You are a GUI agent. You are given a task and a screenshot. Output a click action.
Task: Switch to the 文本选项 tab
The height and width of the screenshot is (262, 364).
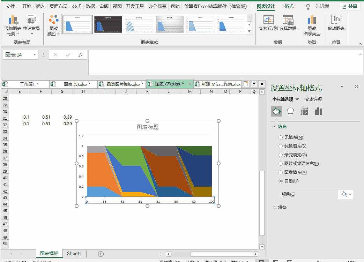(313, 99)
